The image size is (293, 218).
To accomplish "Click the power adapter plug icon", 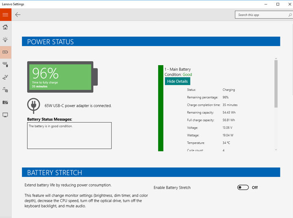I will coord(33,105).
